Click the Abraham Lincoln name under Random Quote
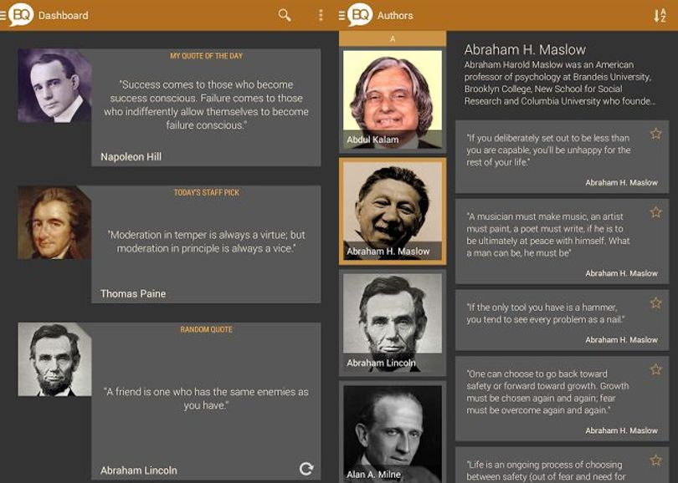 pyautogui.click(x=139, y=470)
